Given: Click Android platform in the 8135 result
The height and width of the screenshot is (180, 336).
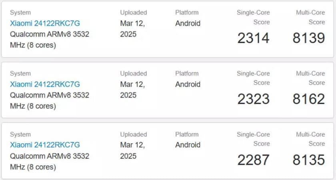Looking at the screenshot, I should coord(188,145).
